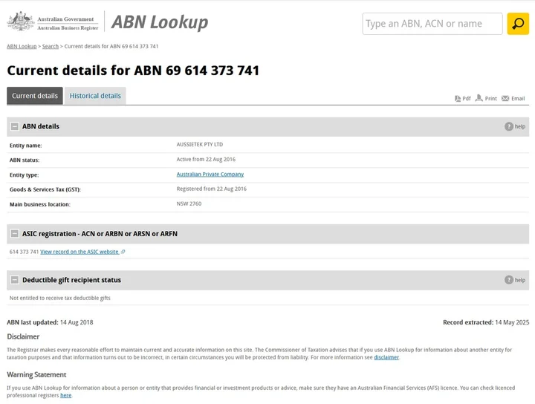Open help for Deductible gift recipient status
Image resolution: width=535 pixels, height=404 pixels.
click(509, 280)
